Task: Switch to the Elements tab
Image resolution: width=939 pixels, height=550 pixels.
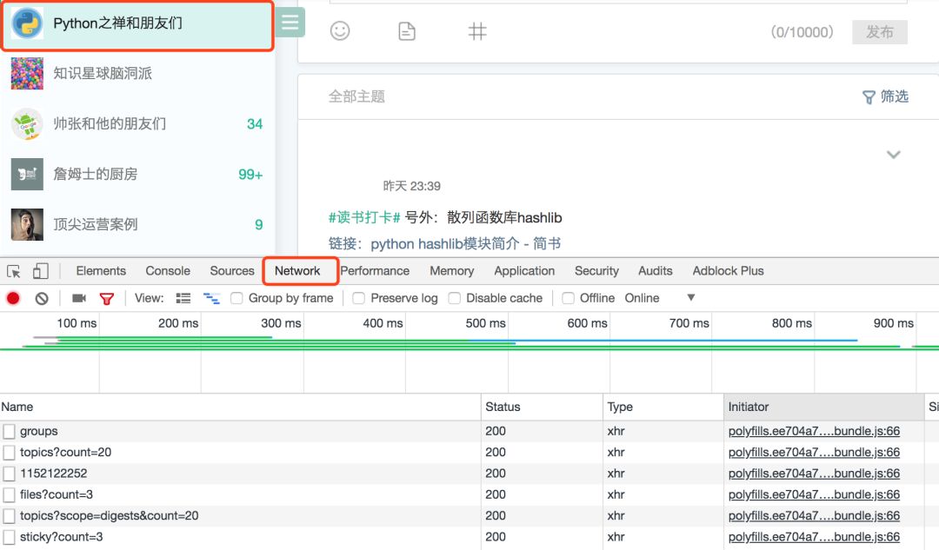Action: 101,271
